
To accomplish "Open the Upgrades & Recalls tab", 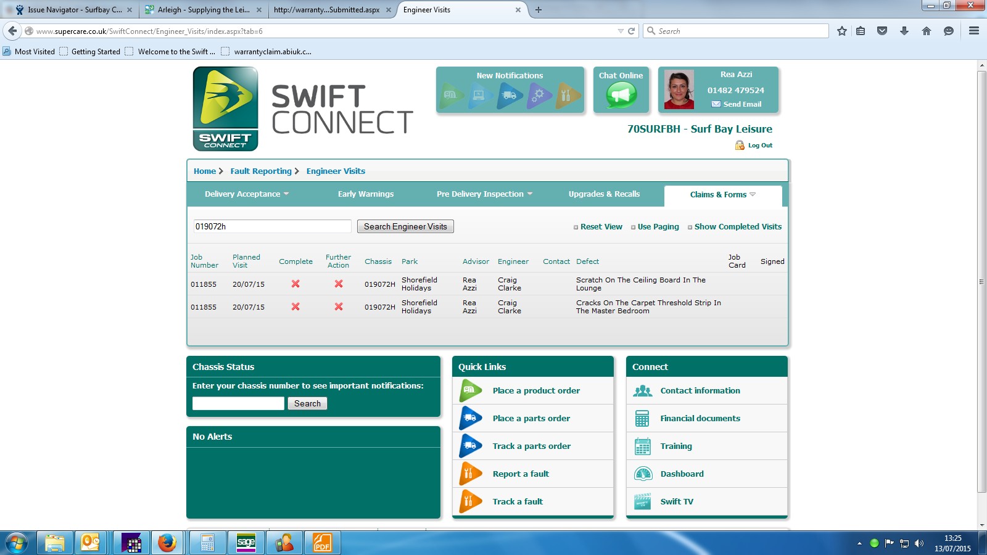I will (x=604, y=194).
